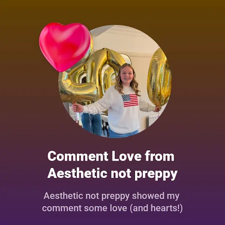Click the pink heart icon

[65, 47]
